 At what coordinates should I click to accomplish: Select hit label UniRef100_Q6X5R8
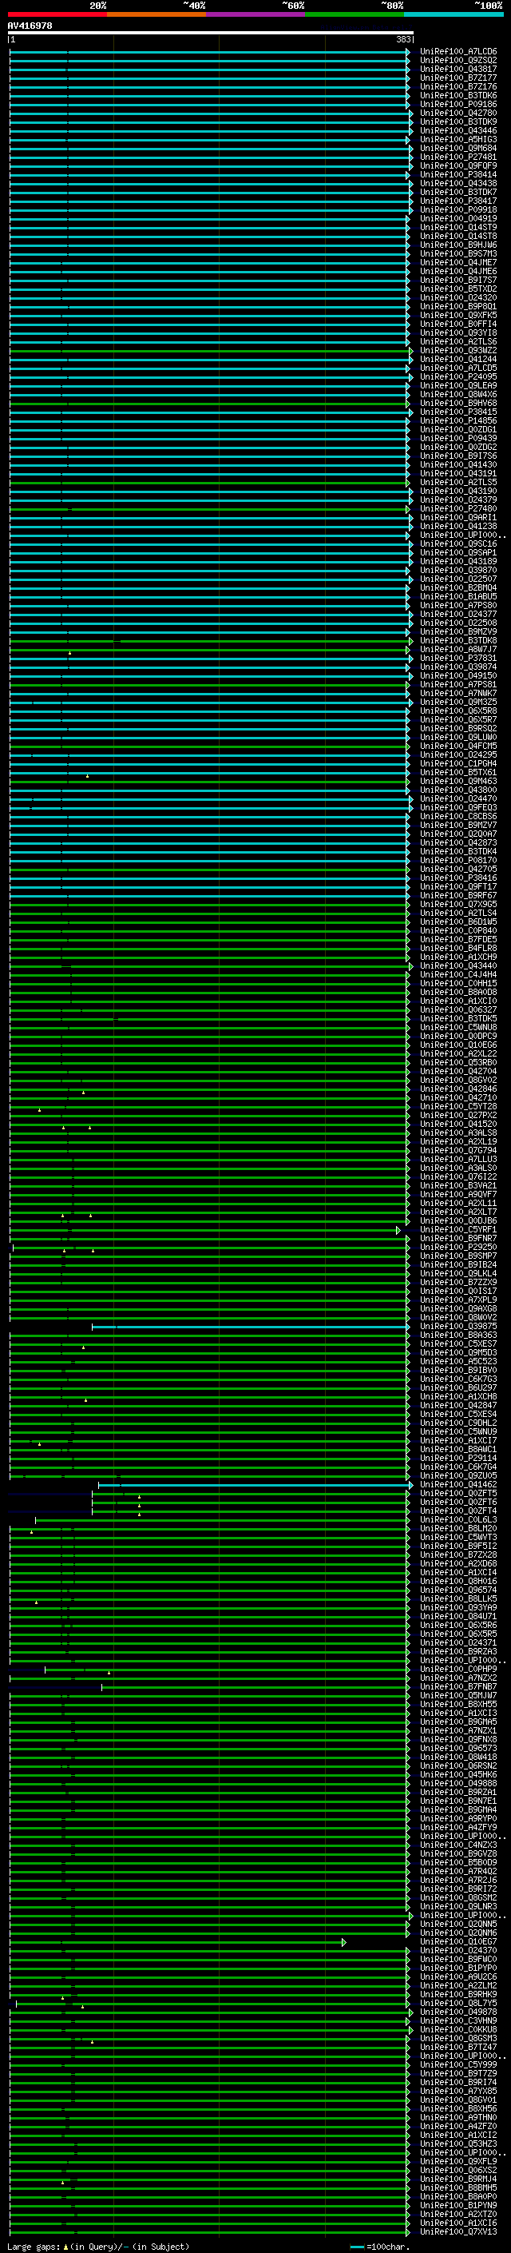pyautogui.click(x=458, y=711)
